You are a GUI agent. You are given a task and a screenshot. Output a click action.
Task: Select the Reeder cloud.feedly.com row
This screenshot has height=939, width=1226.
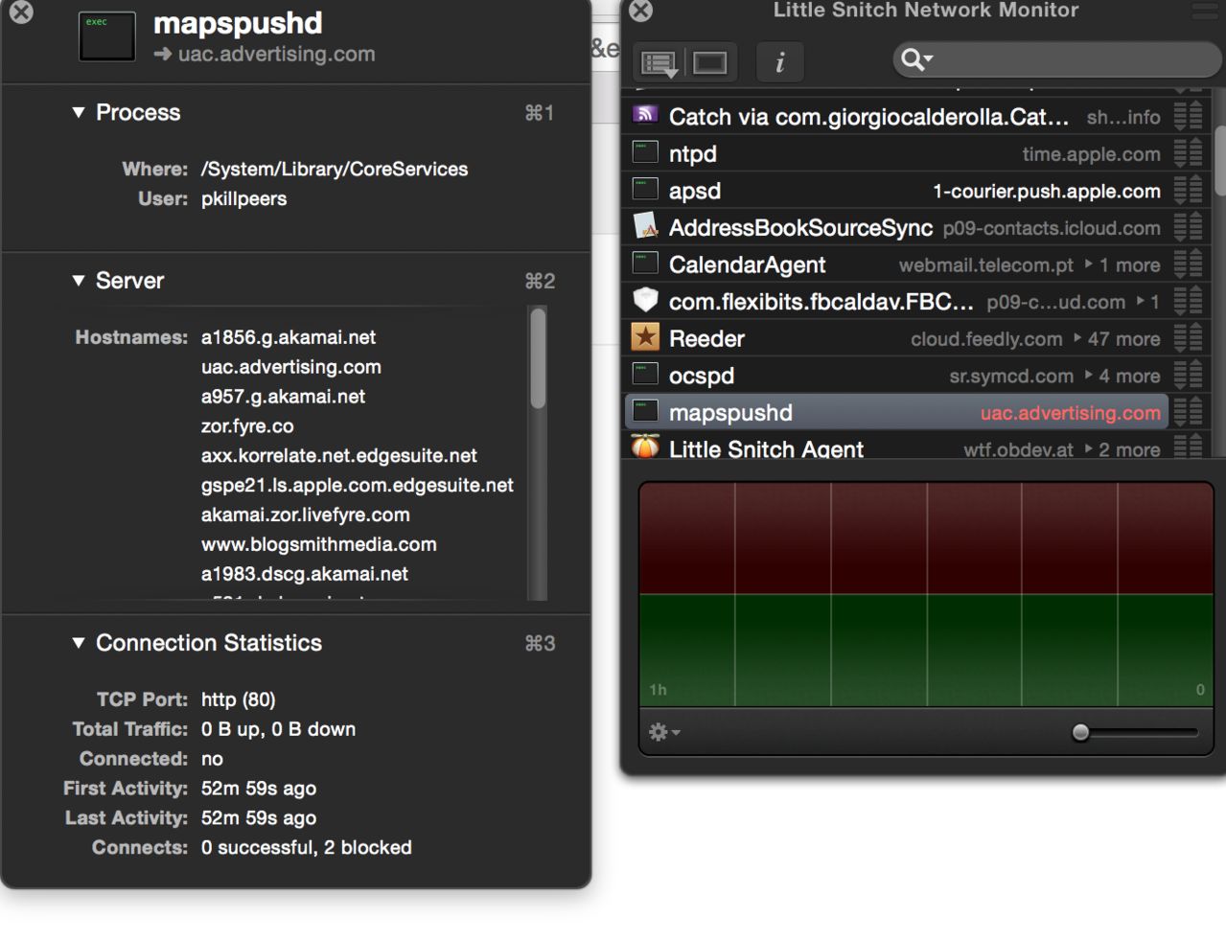coord(896,338)
